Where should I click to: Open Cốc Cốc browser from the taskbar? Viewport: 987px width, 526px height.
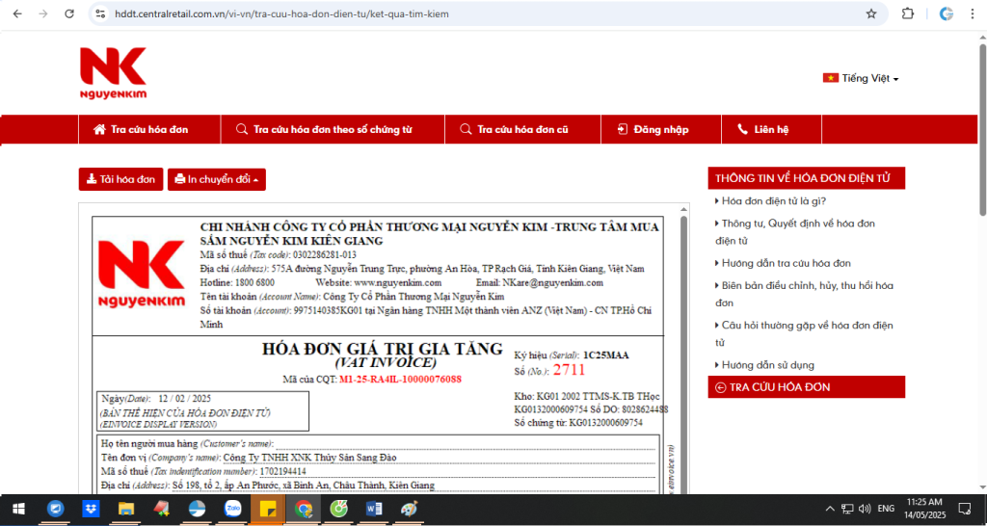[338, 509]
